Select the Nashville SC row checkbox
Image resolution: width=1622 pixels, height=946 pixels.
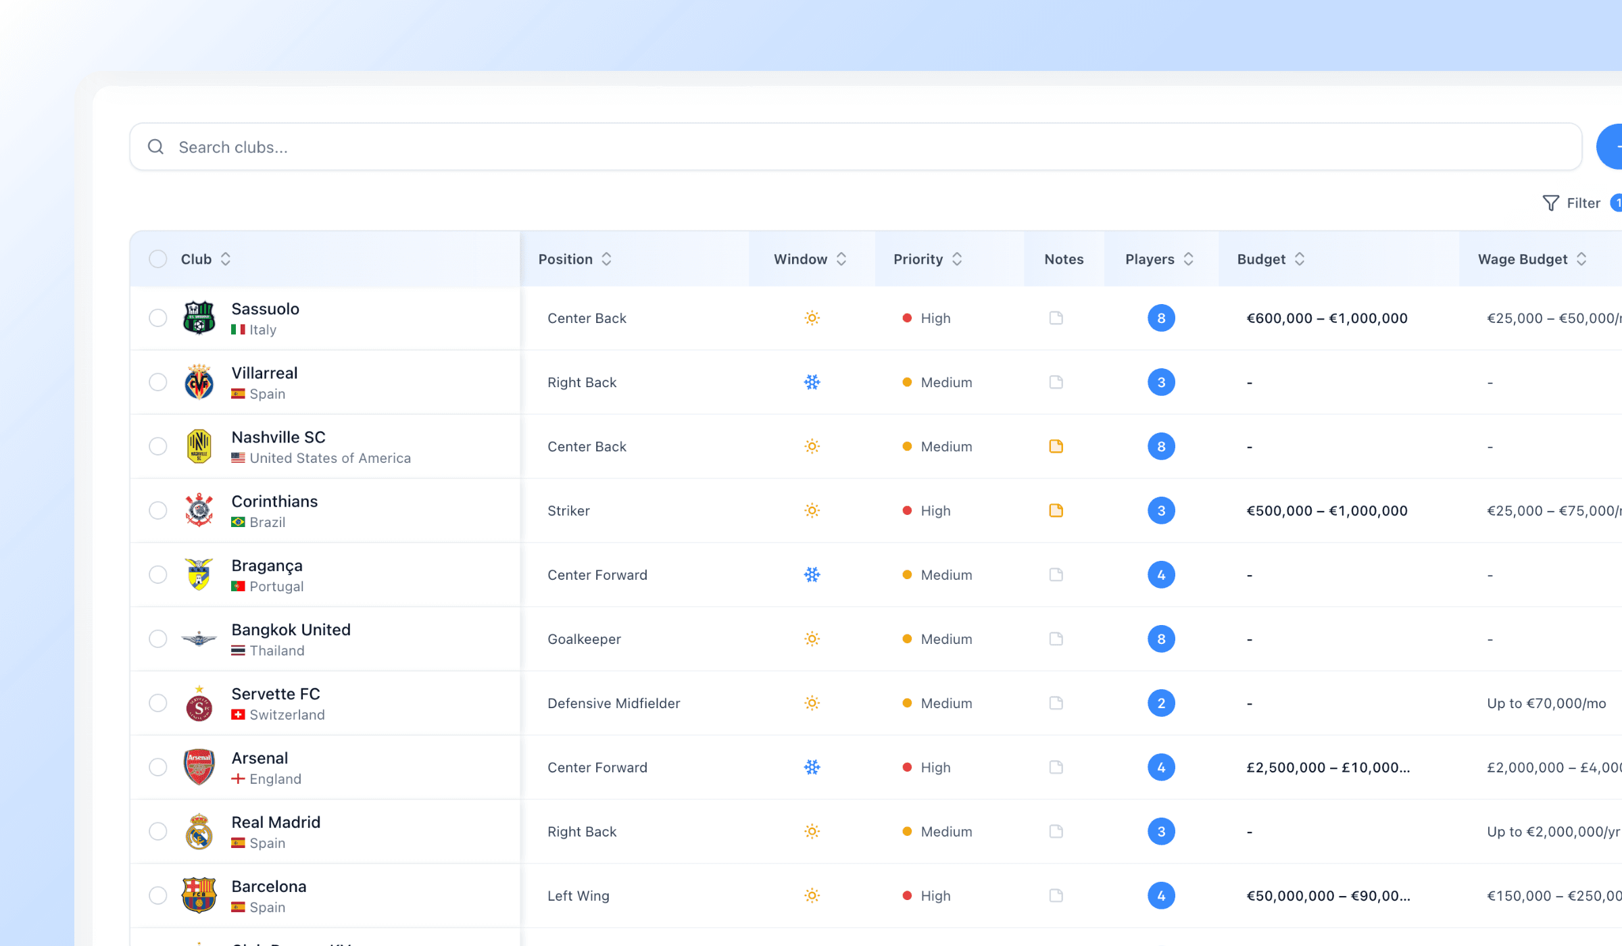[x=157, y=446]
